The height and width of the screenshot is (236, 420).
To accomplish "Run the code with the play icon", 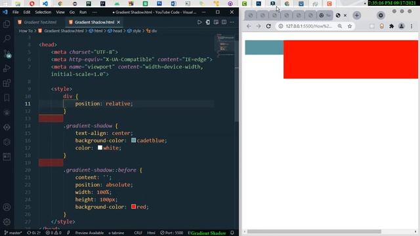I will click(199, 22).
